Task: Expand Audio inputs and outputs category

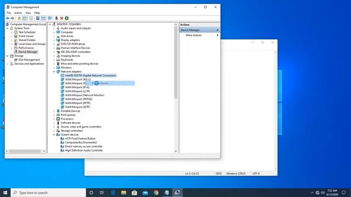Action: point(54,28)
